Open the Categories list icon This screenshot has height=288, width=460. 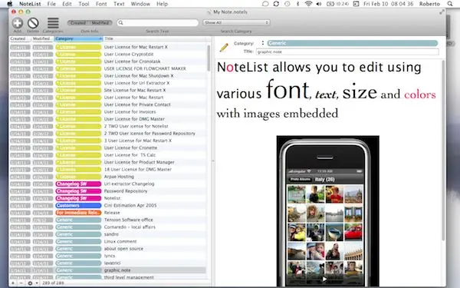(53, 22)
